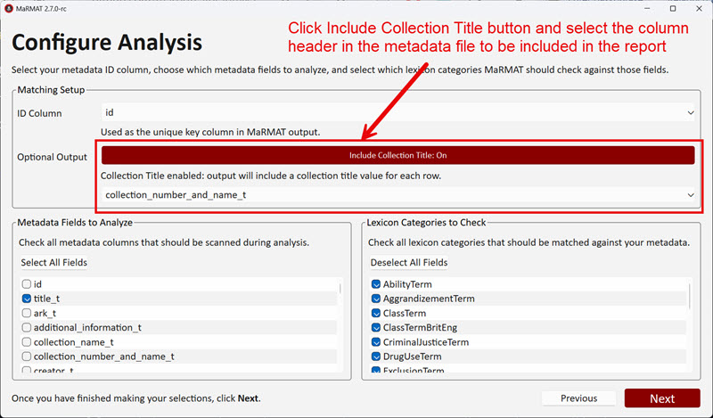
Task: Uncheck the title_t field checkbox
Action: point(27,299)
